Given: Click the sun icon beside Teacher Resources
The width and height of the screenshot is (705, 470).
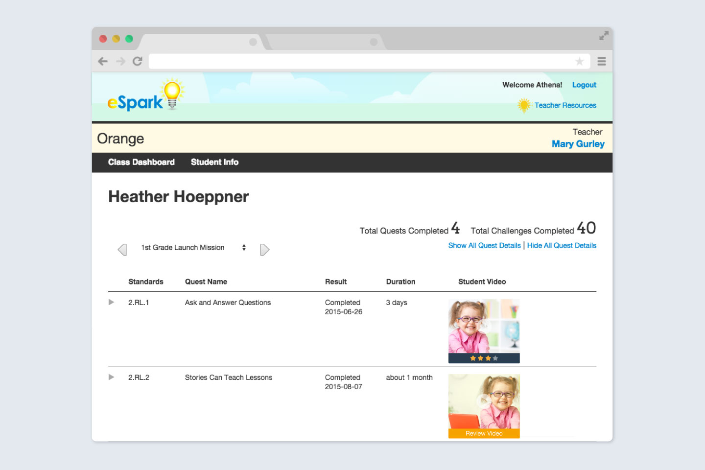Looking at the screenshot, I should [x=524, y=105].
